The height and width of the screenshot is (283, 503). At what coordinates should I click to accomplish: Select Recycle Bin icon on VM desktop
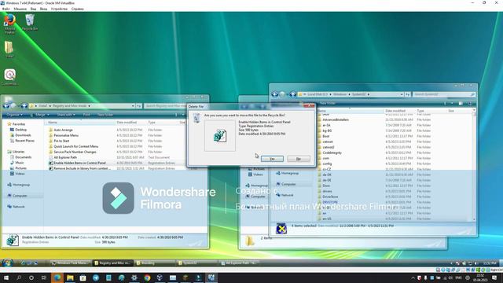pos(30,23)
